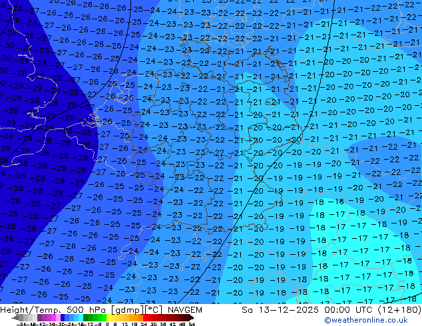Click the dark green legend swatch above -12
This screenshot has height=326, width=422.
click(x=86, y=318)
